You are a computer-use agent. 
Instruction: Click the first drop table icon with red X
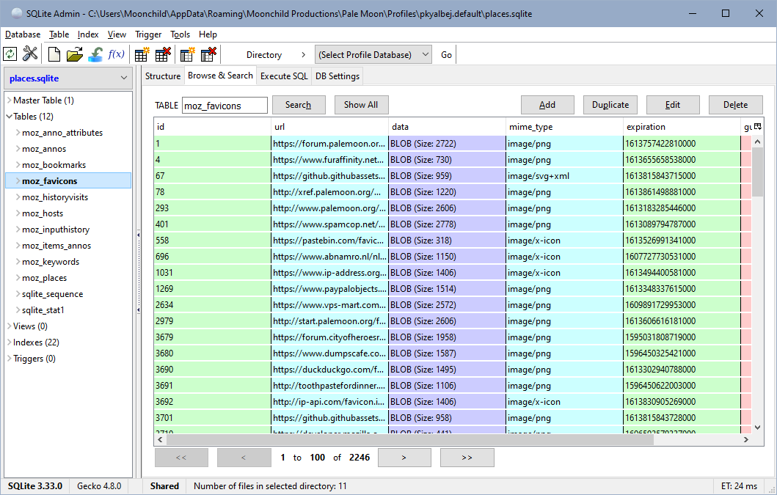[x=163, y=54]
